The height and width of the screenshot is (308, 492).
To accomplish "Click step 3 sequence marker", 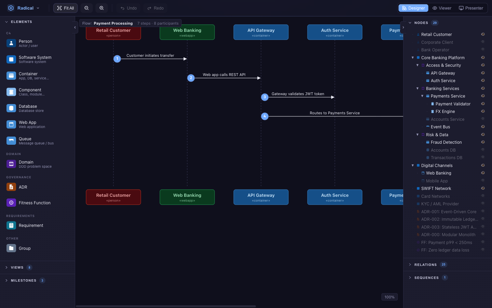I will click(265, 97).
